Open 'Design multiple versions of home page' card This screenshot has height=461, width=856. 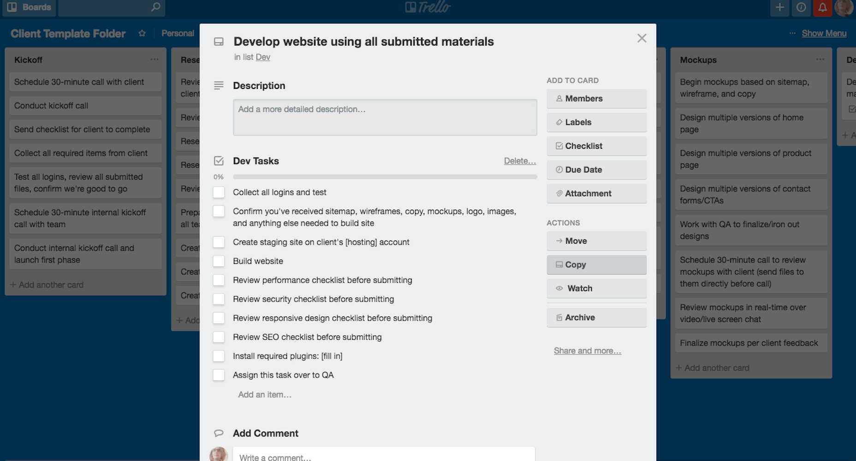pyautogui.click(x=751, y=123)
